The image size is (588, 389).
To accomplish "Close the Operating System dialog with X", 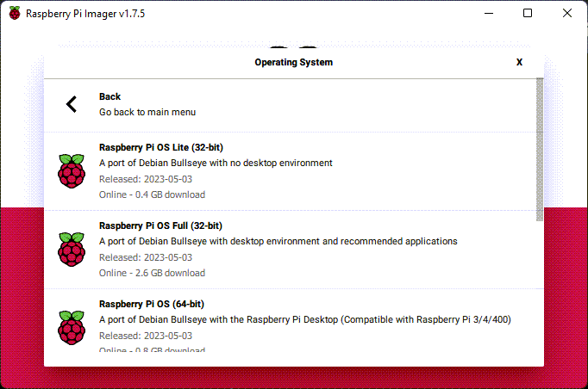I will (x=519, y=62).
